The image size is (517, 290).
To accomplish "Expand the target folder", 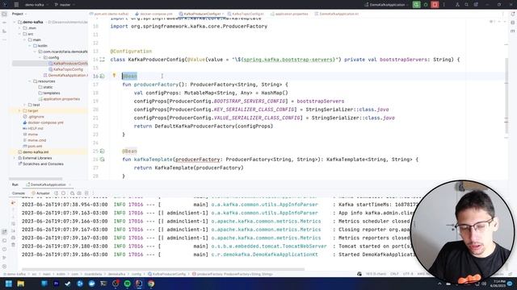I will click(x=19, y=111).
